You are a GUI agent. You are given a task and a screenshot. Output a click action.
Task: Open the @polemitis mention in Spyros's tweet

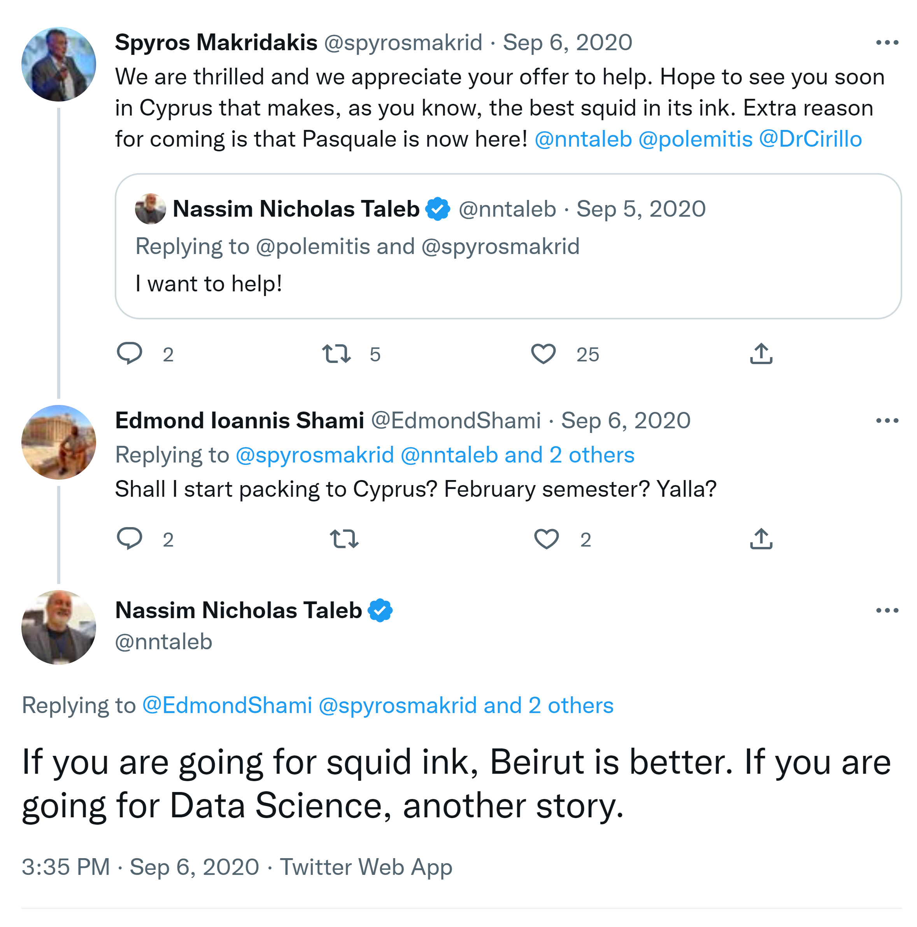695,139
